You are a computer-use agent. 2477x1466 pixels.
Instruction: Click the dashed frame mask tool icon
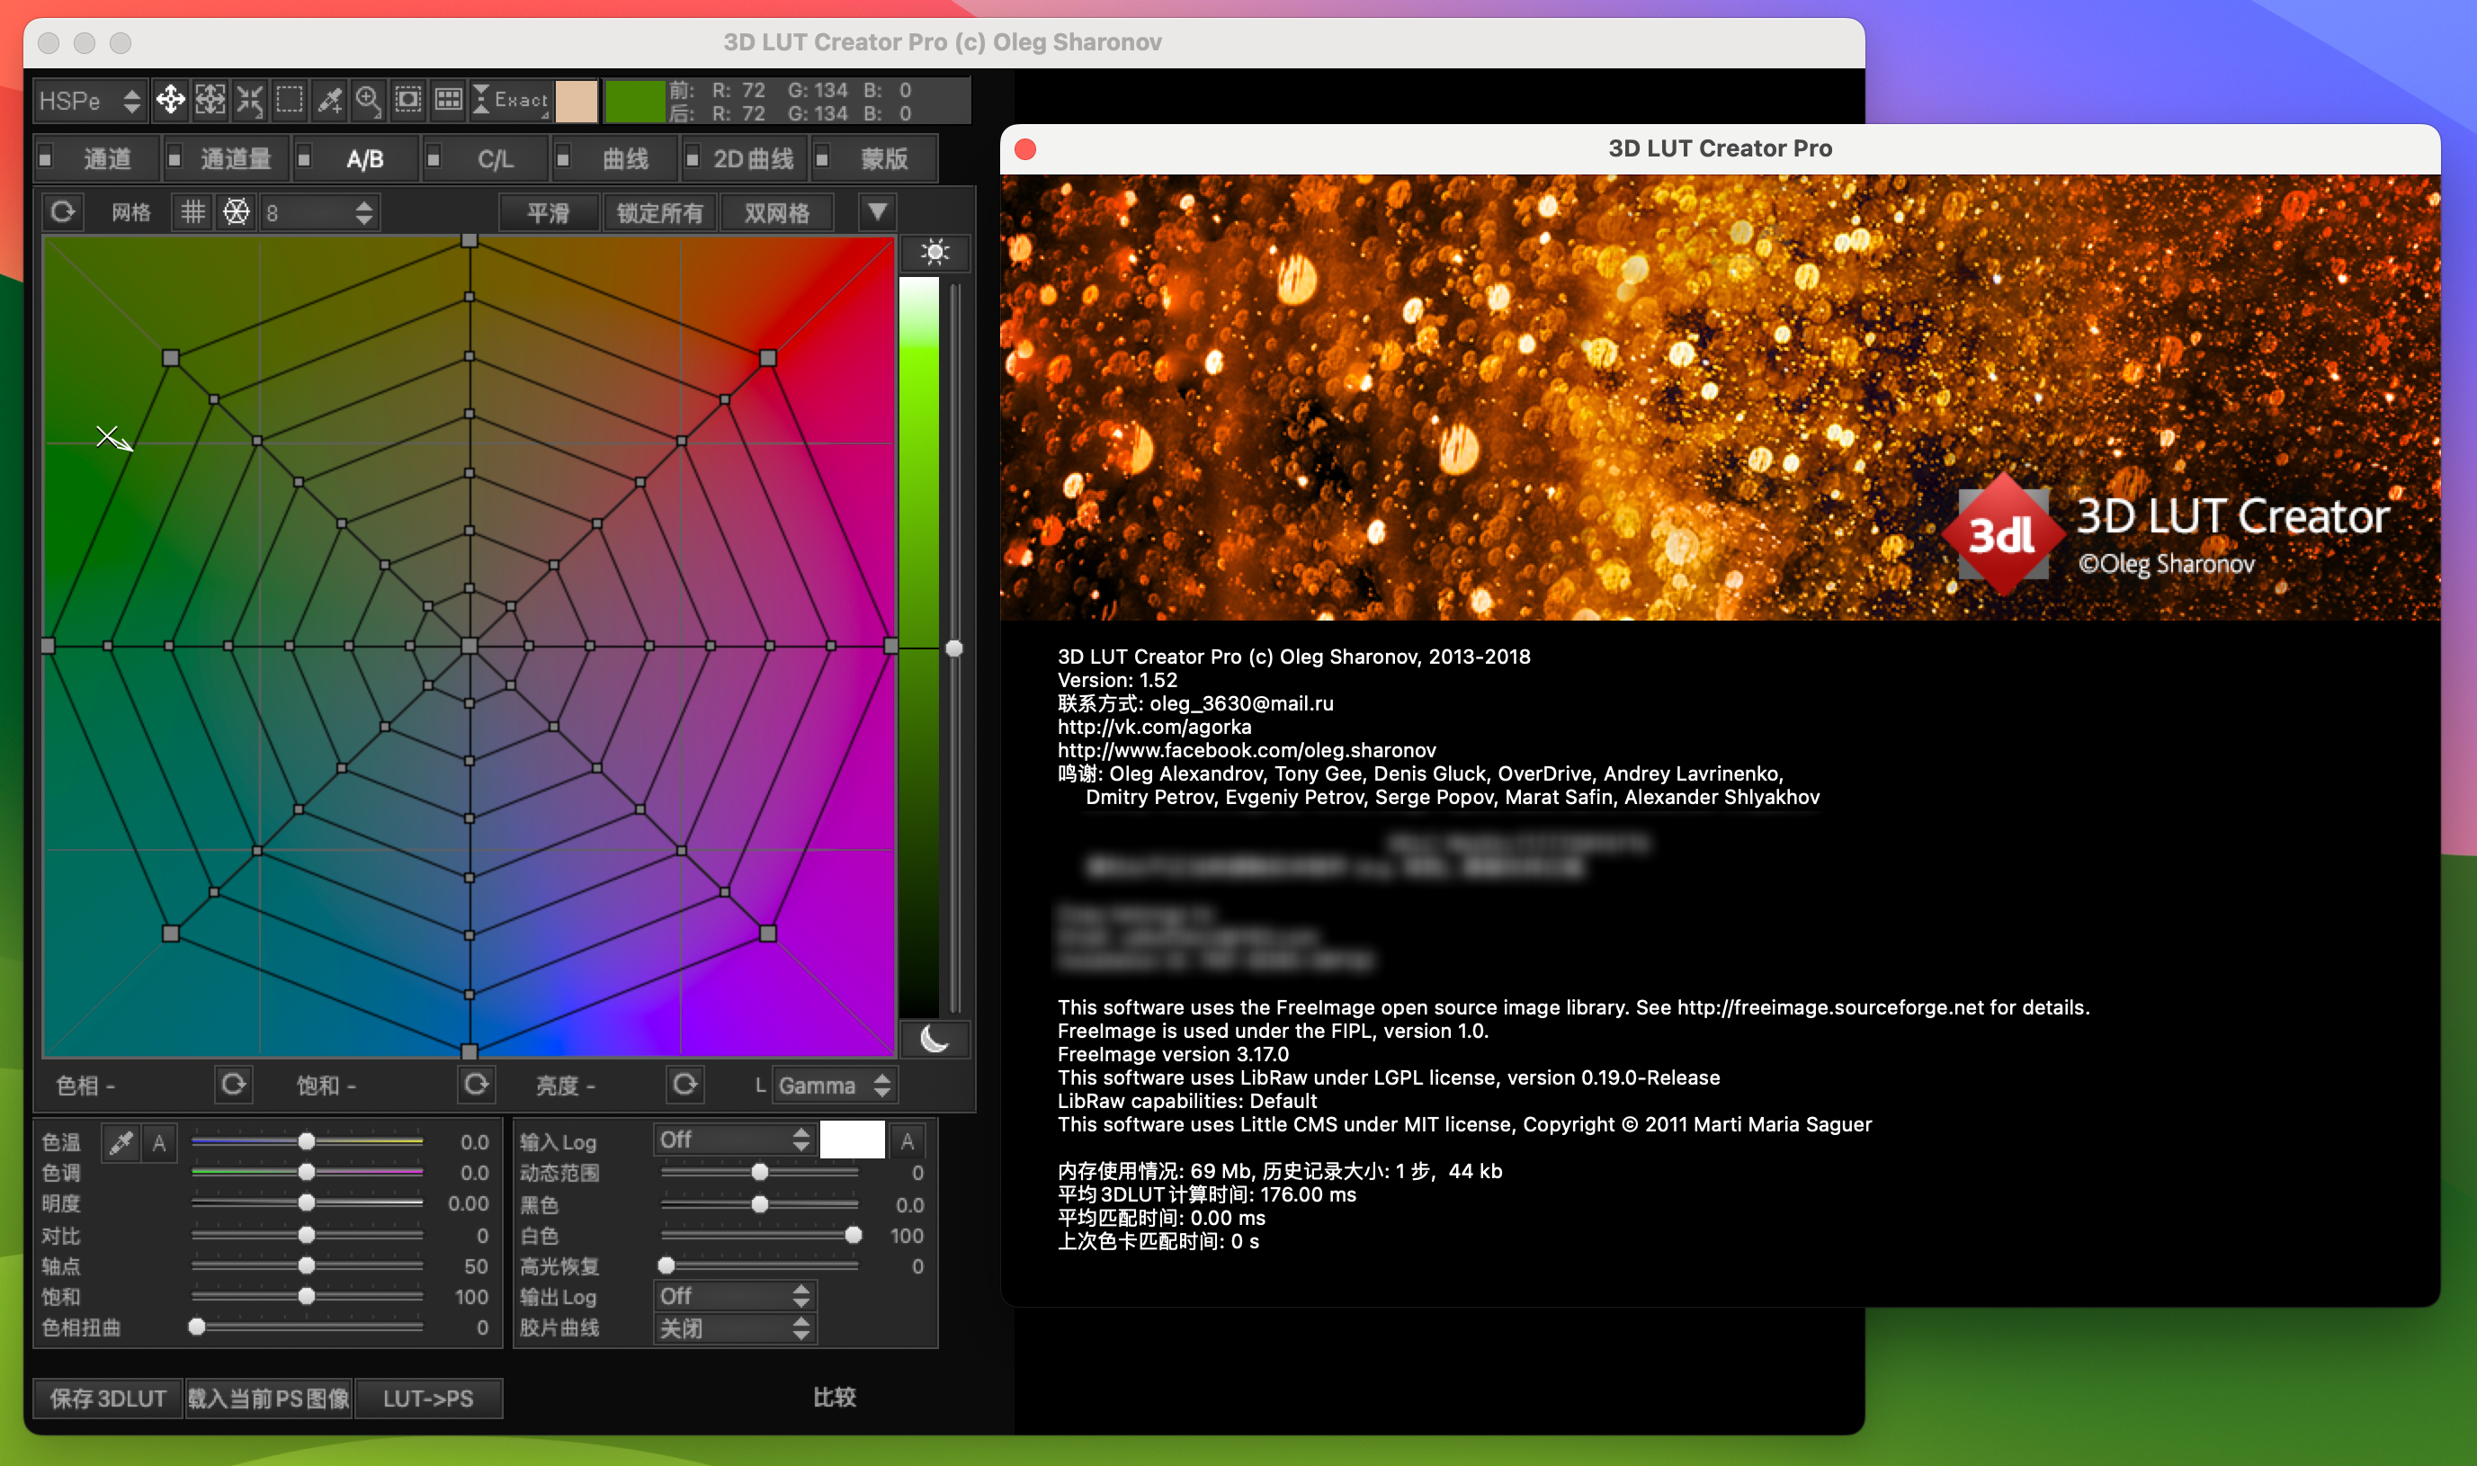pyautogui.click(x=408, y=100)
